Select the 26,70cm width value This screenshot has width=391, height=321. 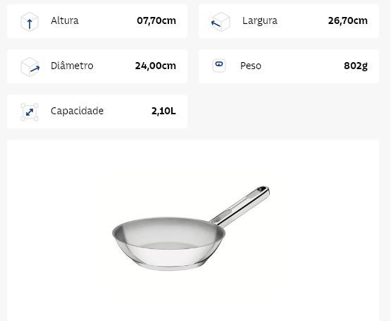(x=347, y=20)
